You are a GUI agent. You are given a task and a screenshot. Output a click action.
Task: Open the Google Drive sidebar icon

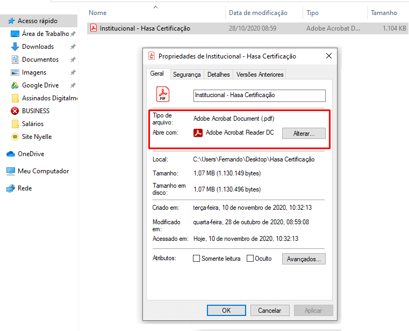(x=15, y=85)
